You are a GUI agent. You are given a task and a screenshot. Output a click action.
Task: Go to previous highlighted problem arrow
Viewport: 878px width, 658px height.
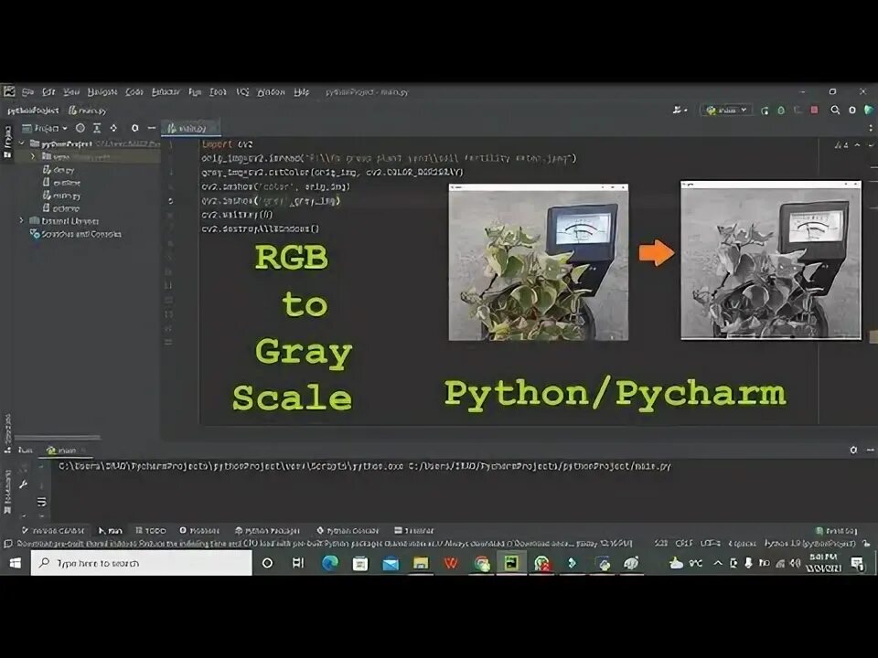tap(857, 145)
